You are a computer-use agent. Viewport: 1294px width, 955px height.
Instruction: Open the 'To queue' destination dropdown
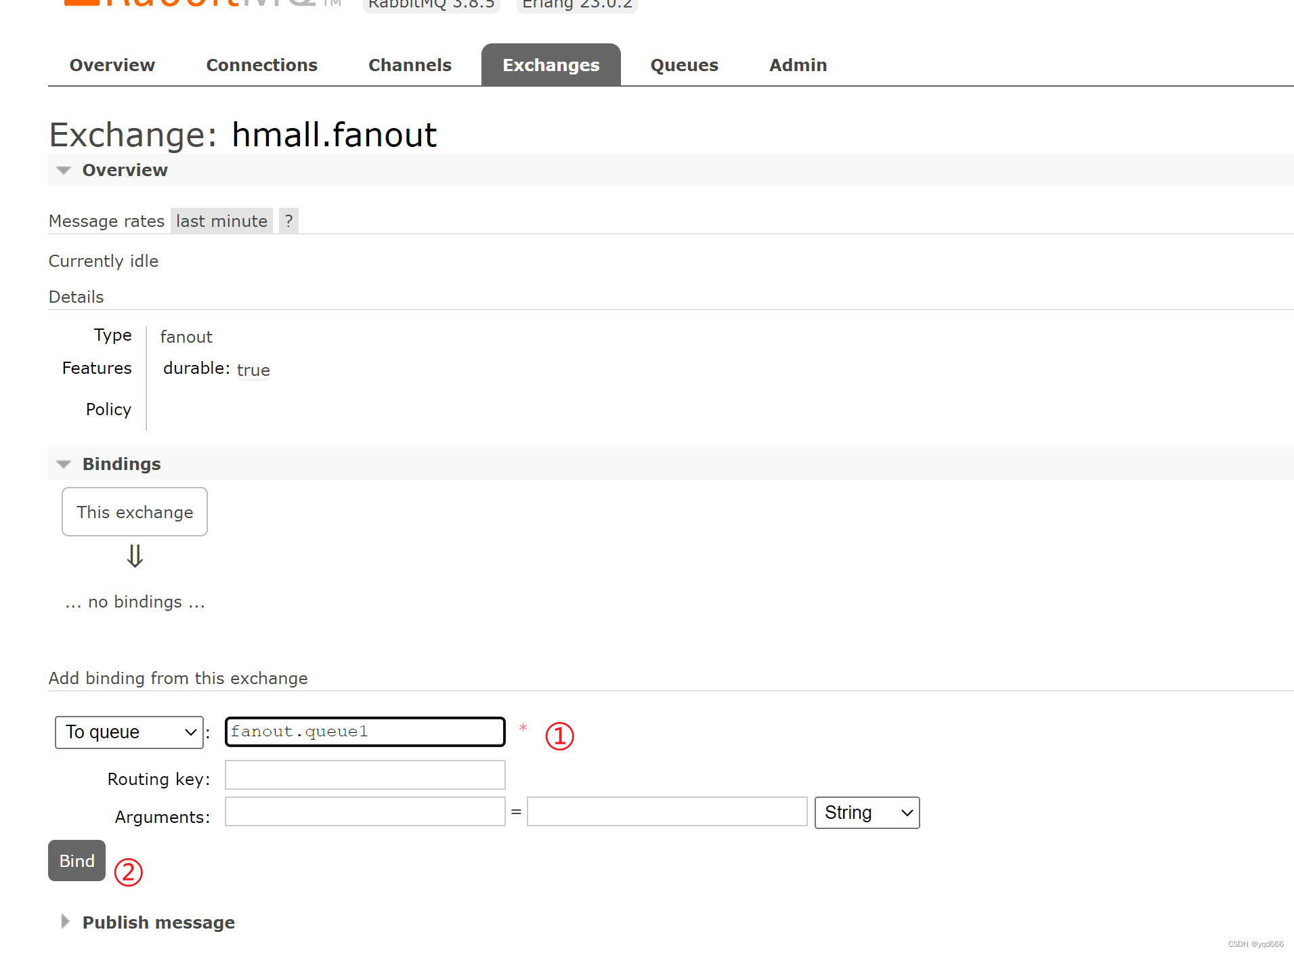coord(129,732)
